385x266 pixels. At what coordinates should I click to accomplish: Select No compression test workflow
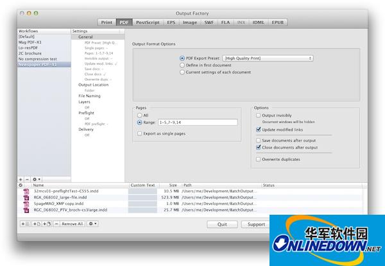pos(44,59)
